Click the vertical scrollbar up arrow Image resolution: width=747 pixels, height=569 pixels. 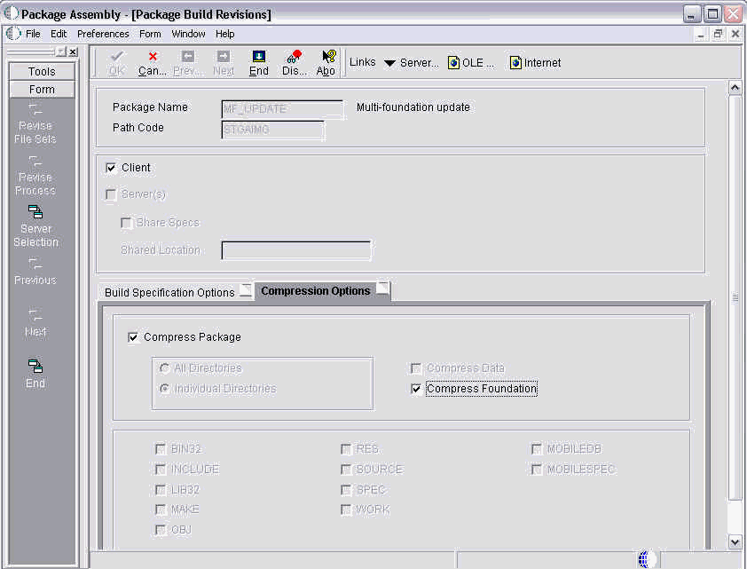pyautogui.click(x=735, y=88)
